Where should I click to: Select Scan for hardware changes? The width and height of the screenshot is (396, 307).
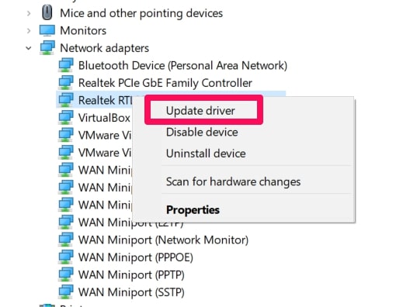tap(233, 181)
